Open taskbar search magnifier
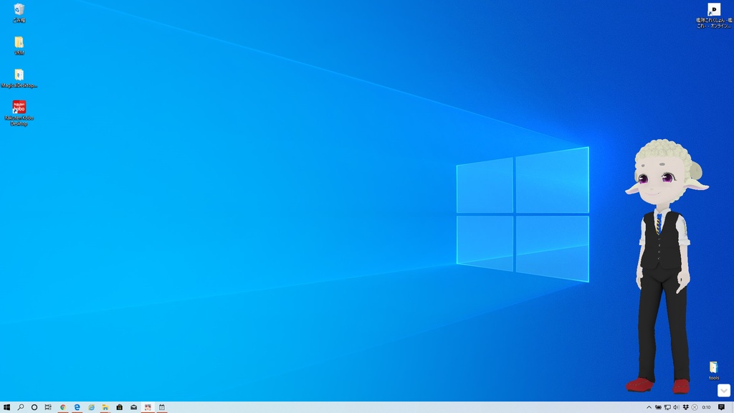This screenshot has height=413, width=734. (21, 407)
